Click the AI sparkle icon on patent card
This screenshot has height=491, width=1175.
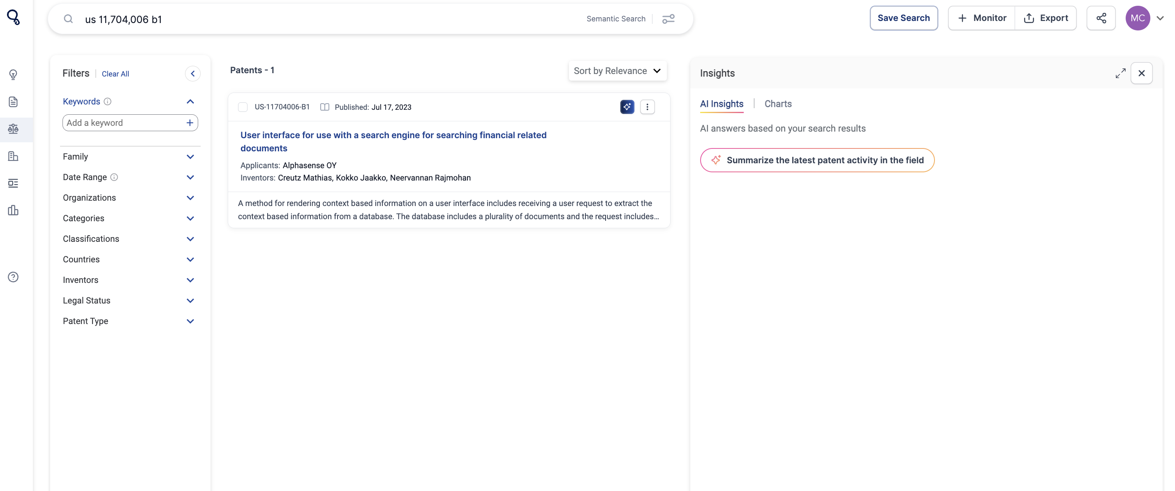coord(627,107)
